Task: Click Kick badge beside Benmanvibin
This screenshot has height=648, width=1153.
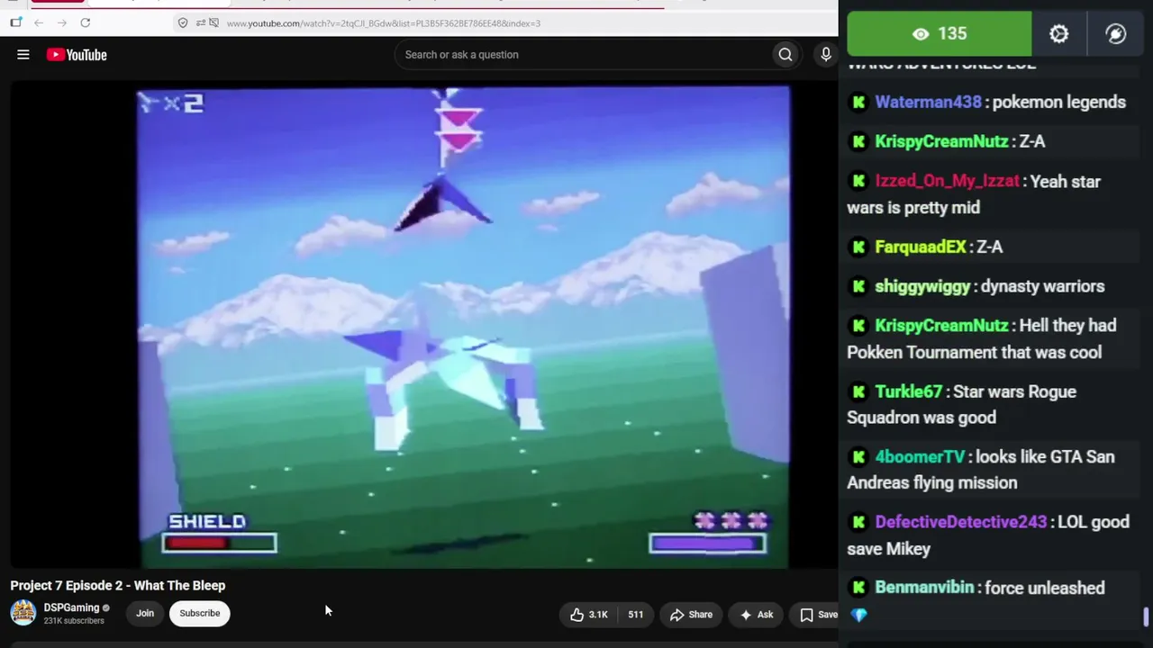Action: pos(858,587)
